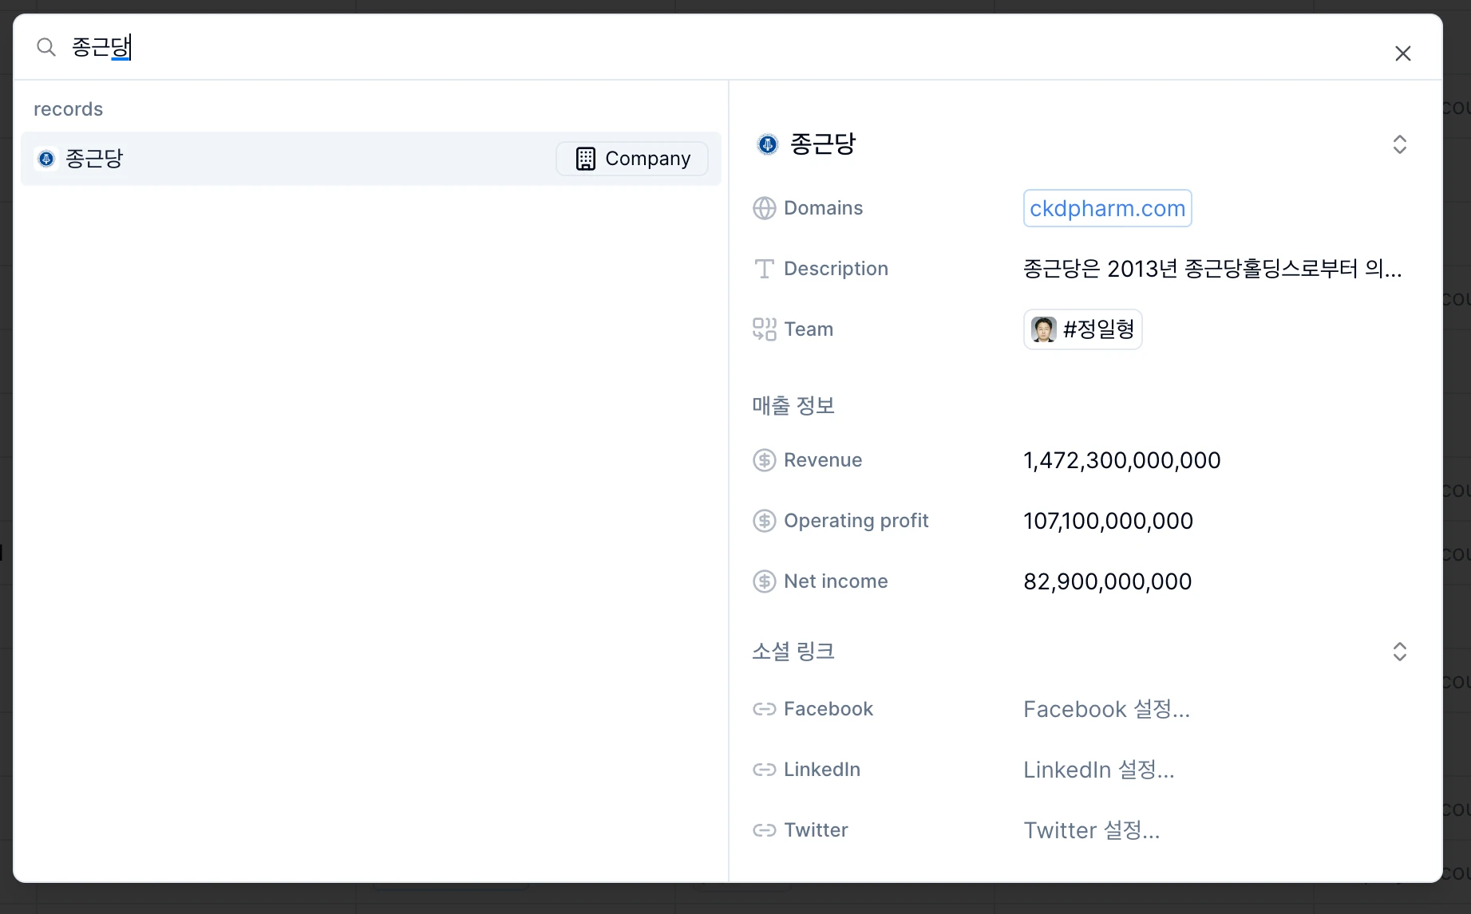Click the Domains field label
Viewport: 1471px width, 914px height.
[823, 208]
